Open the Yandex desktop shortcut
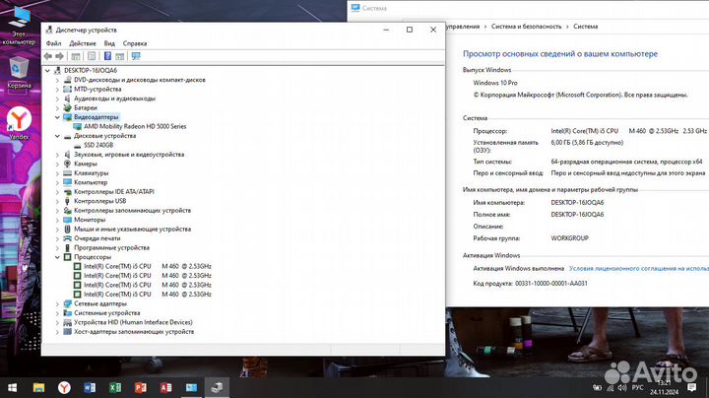709x398 pixels. (x=19, y=123)
